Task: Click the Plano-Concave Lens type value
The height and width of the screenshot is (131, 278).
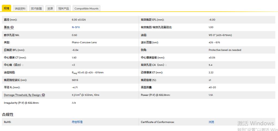Action: click(84, 42)
